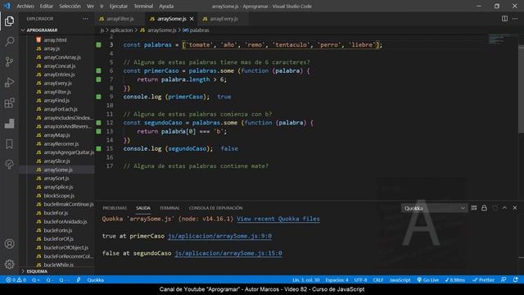Viewport: 524px width, 295px height.
Task: Click Quokka green indicator on line 9
Action: coord(98,97)
